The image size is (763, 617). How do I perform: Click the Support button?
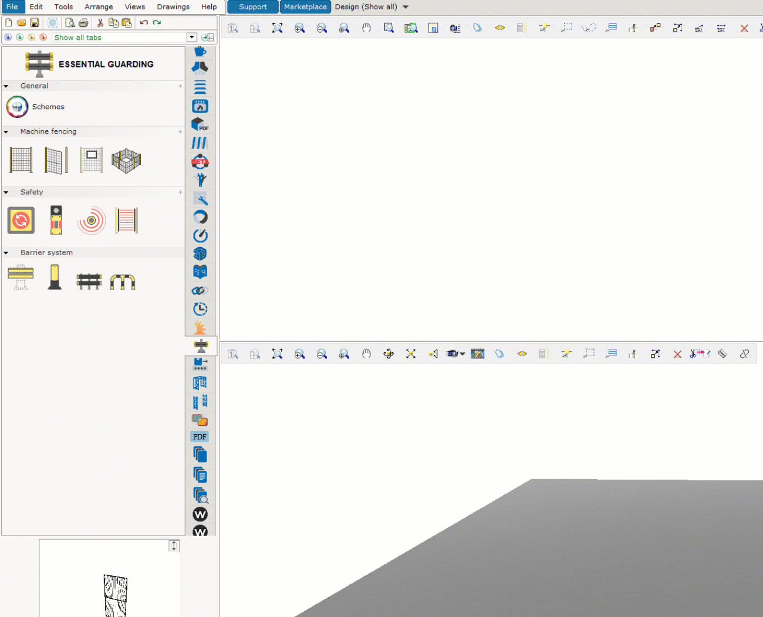(253, 6)
